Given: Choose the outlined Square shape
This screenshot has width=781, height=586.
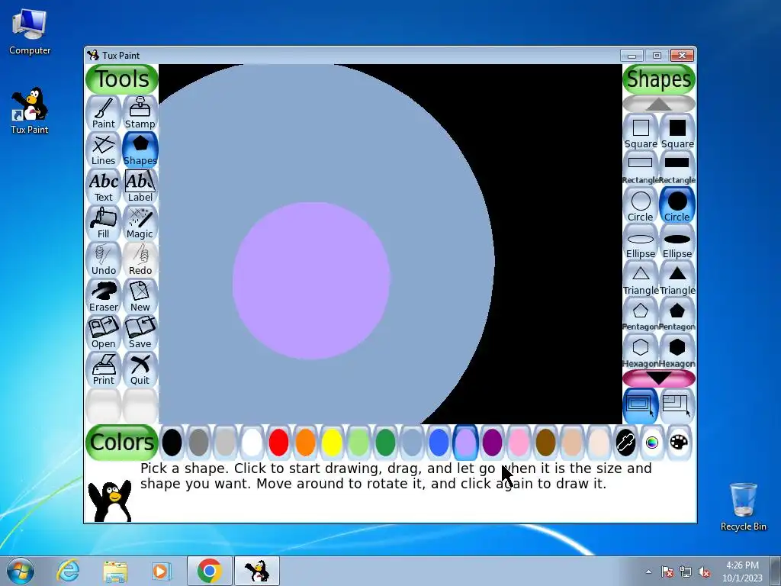Looking at the screenshot, I should pyautogui.click(x=641, y=133).
